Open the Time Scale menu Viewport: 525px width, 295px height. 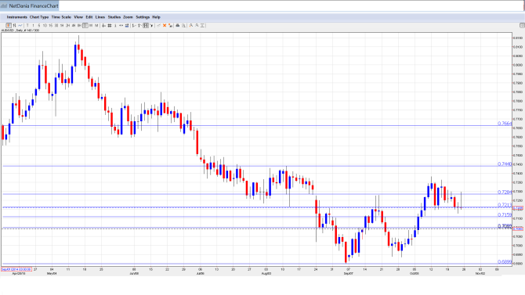pos(61,17)
